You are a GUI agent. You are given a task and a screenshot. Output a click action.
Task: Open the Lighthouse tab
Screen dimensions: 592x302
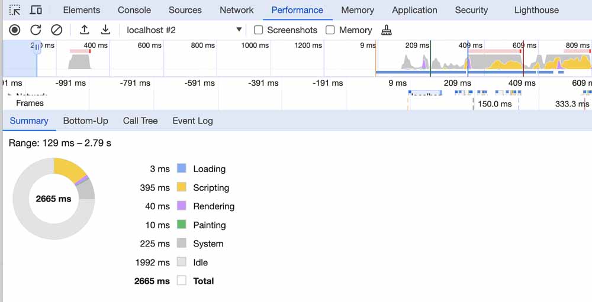click(536, 10)
